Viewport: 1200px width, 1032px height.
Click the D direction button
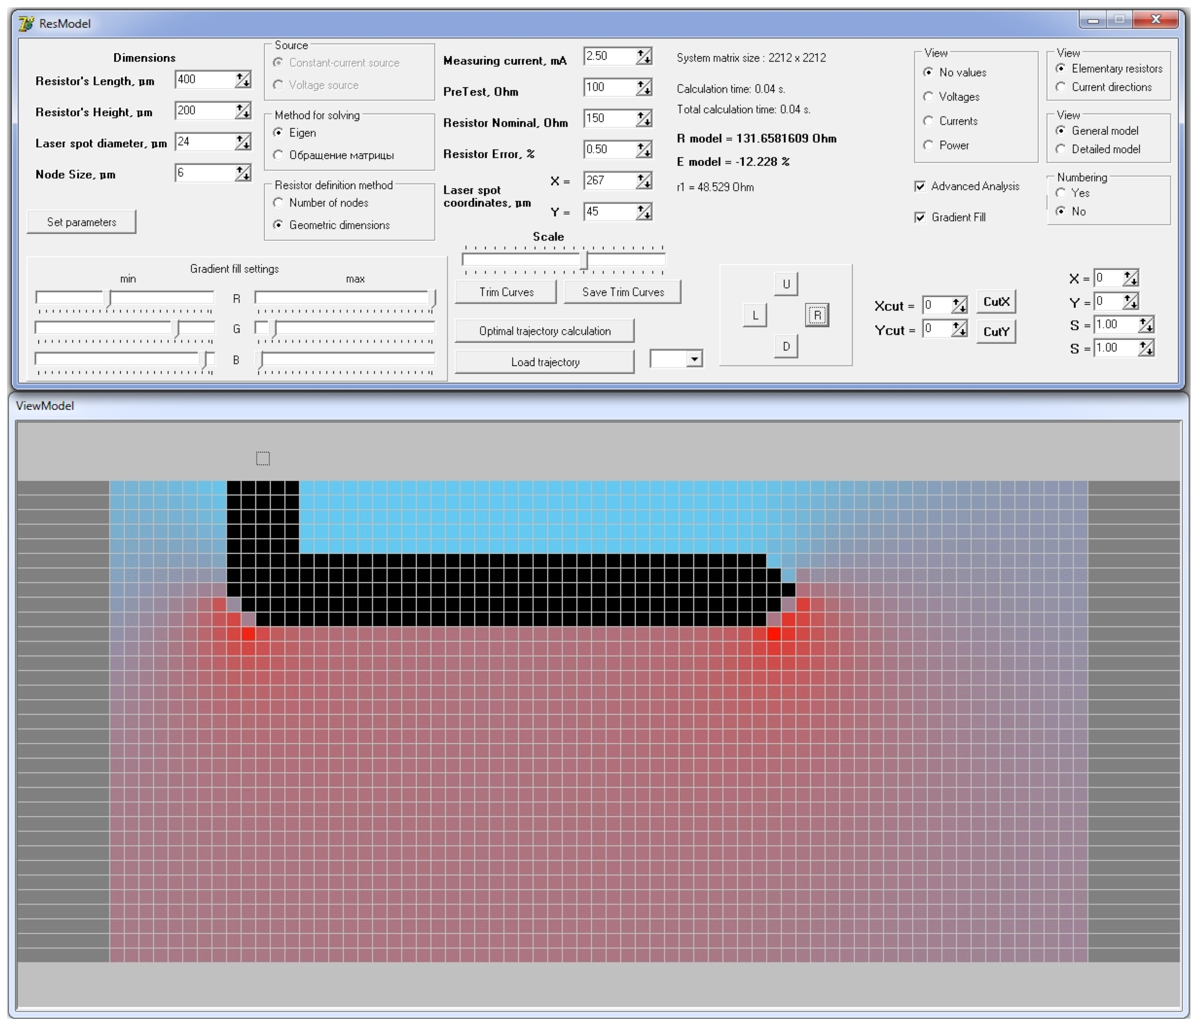[x=785, y=347]
